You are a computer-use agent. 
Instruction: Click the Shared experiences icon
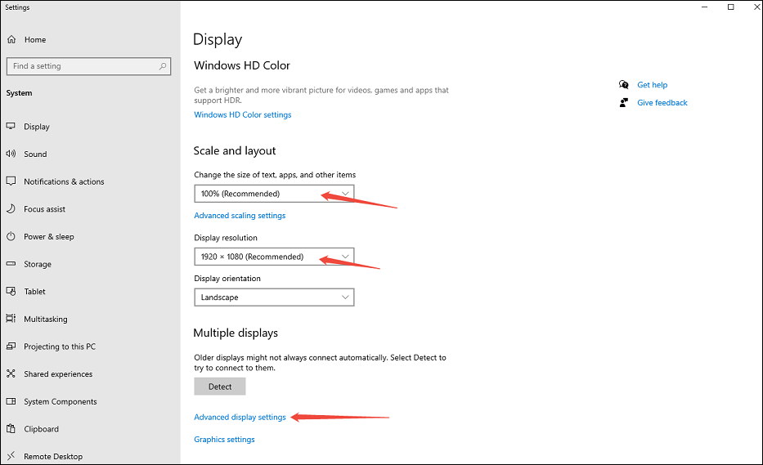pyautogui.click(x=11, y=373)
